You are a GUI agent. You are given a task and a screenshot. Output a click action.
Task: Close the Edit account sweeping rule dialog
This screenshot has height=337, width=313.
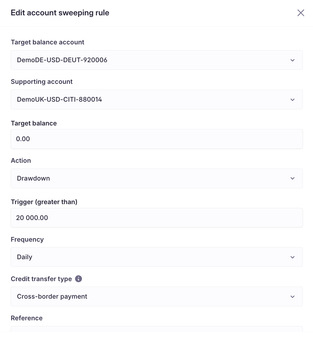click(x=301, y=13)
